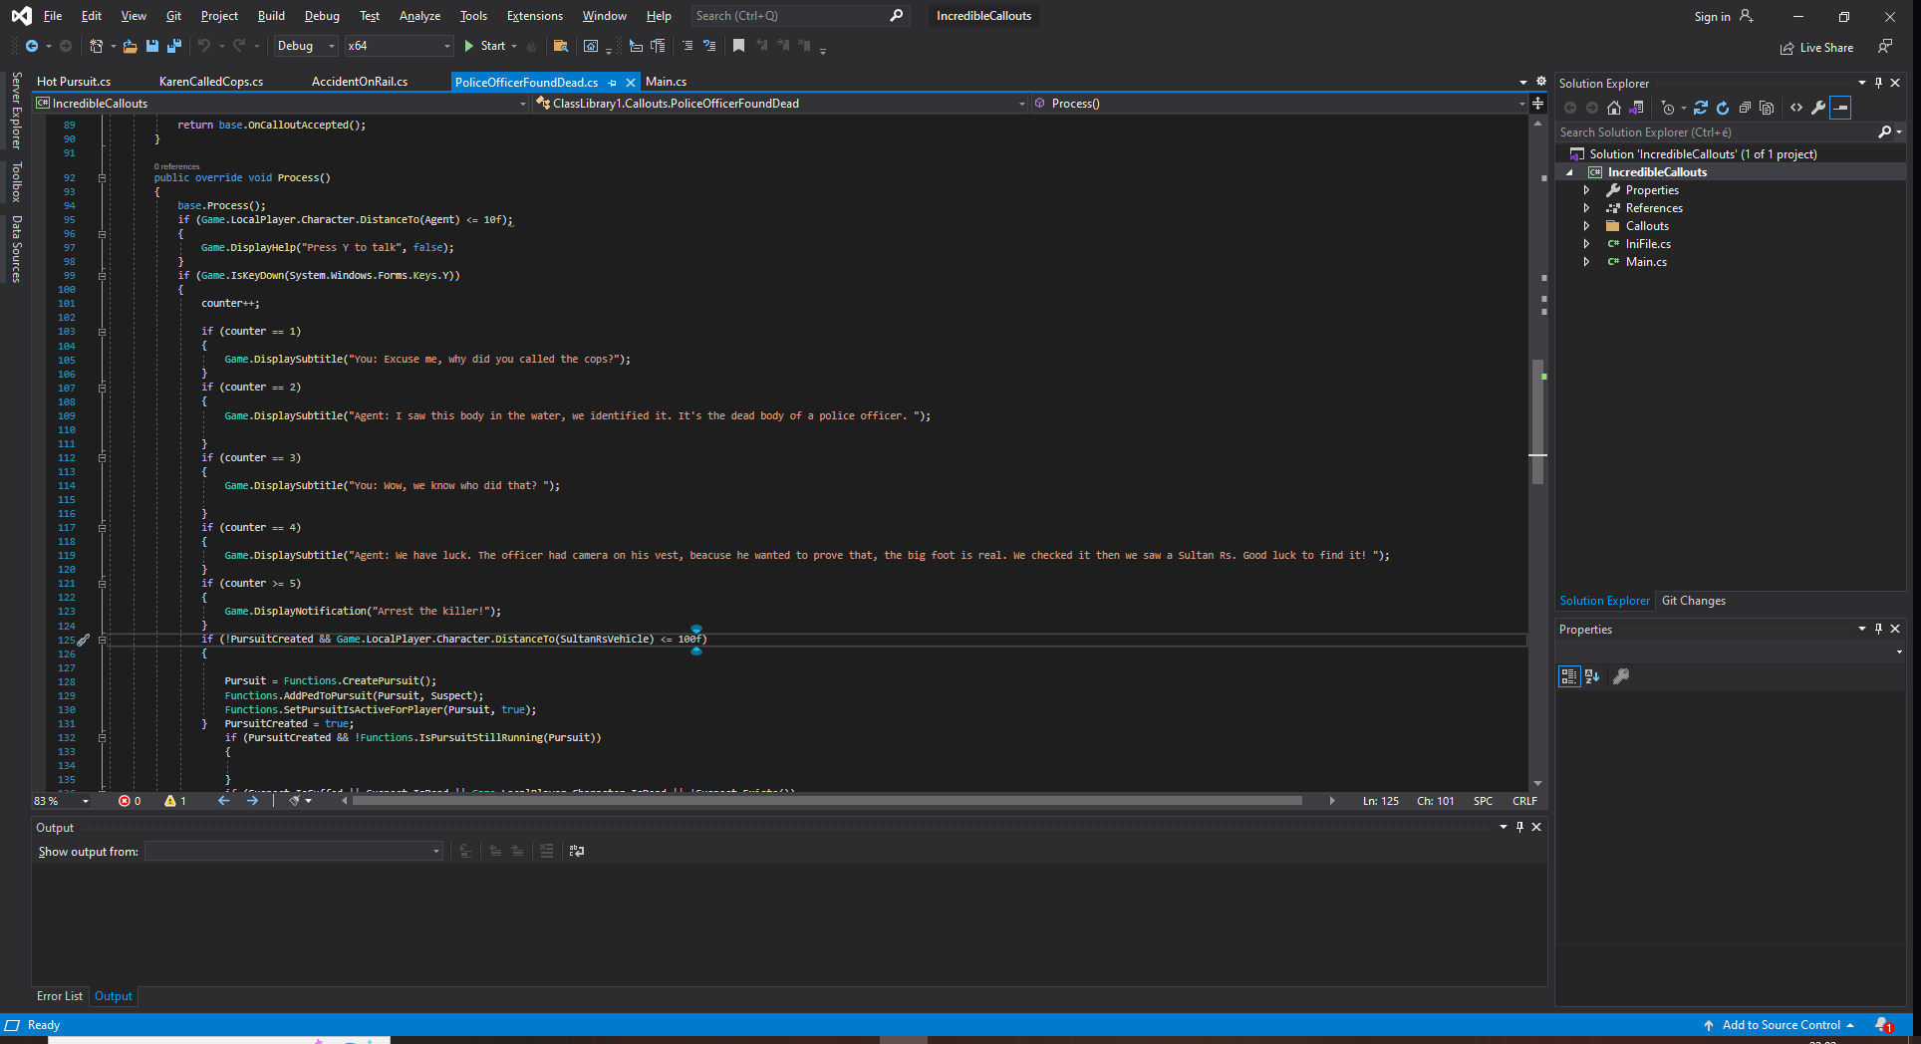Click the editor horizontal scrollbar
This screenshot has width=1921, height=1044.
[827, 801]
